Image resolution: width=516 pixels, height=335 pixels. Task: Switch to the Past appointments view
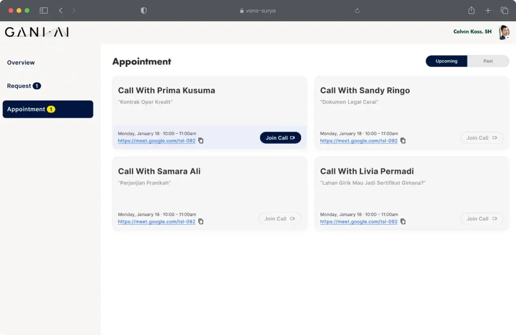tap(488, 61)
